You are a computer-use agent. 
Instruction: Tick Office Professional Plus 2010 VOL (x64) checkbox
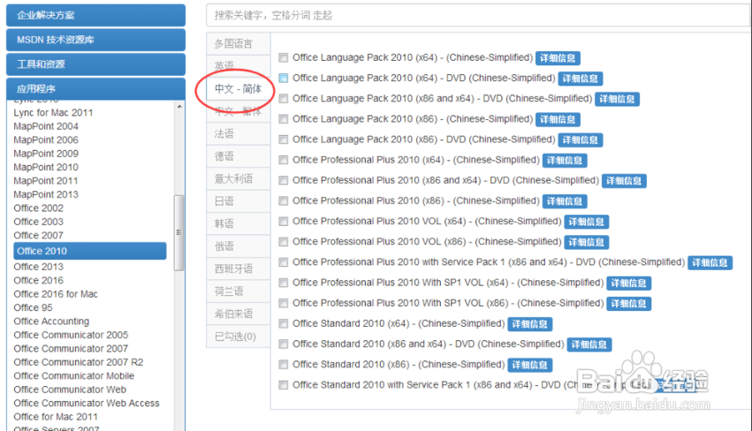coord(284,221)
